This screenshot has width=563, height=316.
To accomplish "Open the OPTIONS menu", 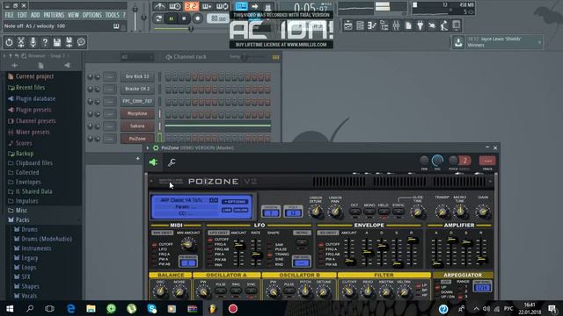I will [92, 15].
